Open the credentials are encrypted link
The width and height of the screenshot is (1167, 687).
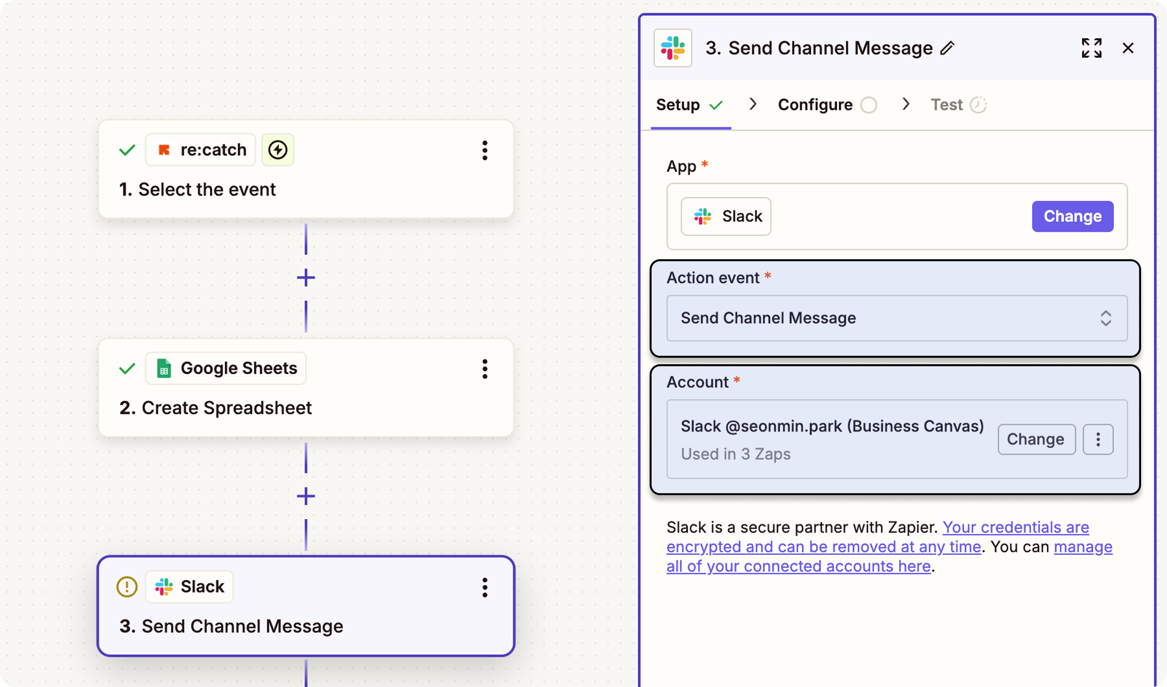coord(1015,527)
